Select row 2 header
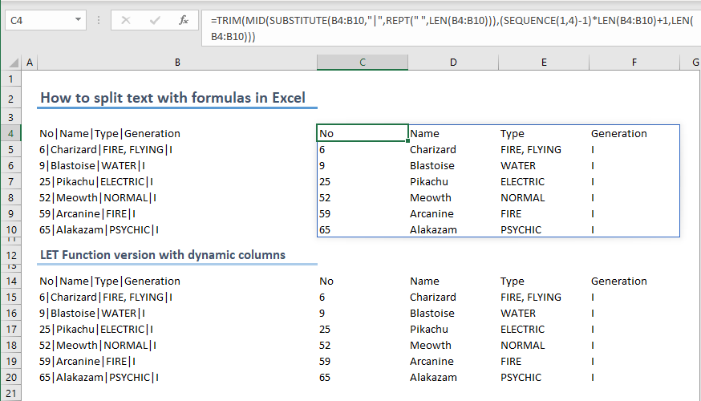Viewport: 701px width, 401px height. click(x=10, y=99)
